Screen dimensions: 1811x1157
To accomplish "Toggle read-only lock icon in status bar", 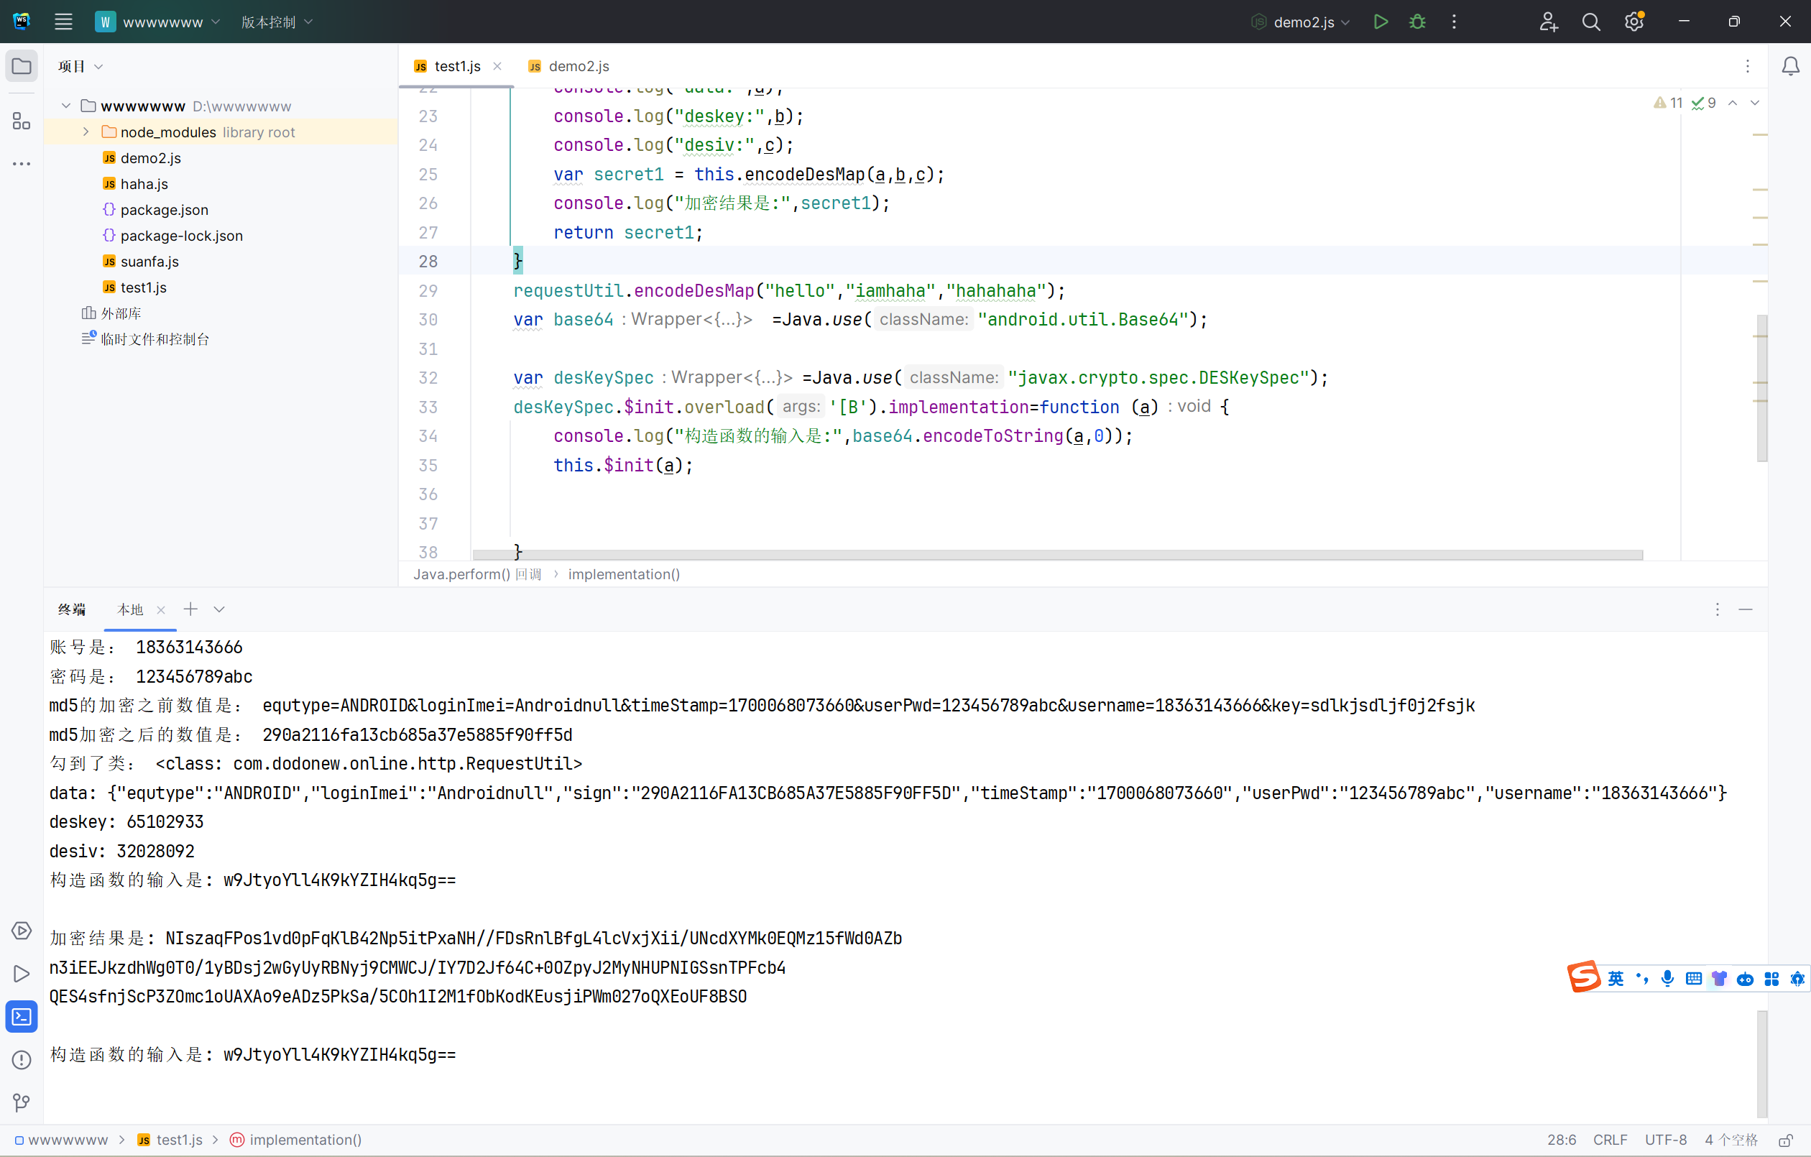I will pos(1785,1140).
